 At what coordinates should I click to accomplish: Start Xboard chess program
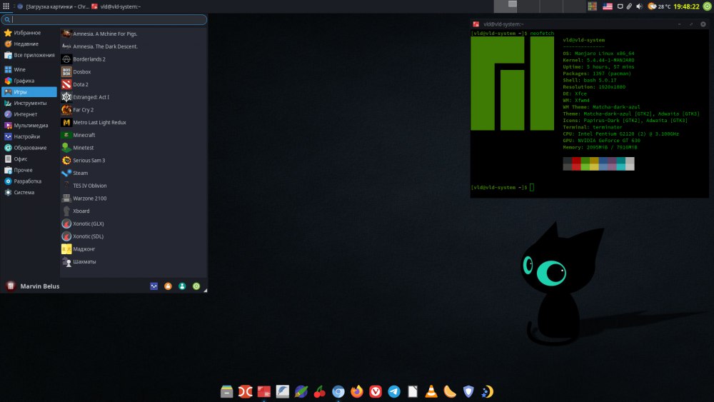[x=134, y=211]
